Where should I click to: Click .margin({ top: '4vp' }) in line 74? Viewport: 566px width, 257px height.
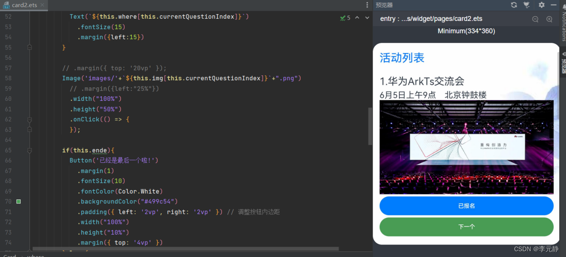click(120, 243)
